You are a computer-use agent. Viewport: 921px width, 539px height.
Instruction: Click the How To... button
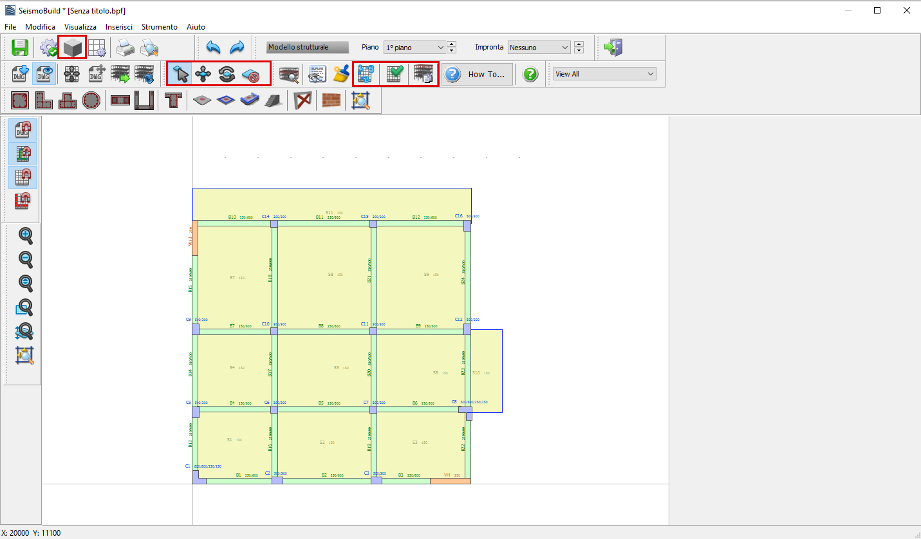477,75
